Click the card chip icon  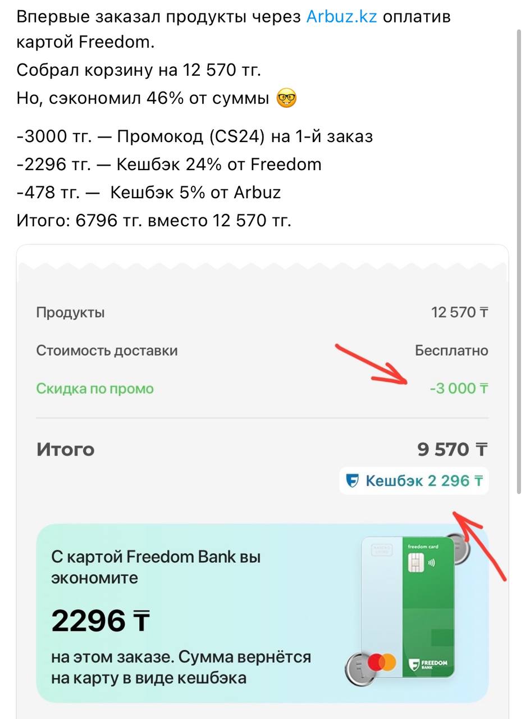coord(416,561)
